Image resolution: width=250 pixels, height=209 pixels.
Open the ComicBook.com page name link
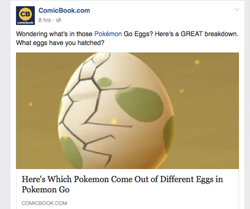64,10
